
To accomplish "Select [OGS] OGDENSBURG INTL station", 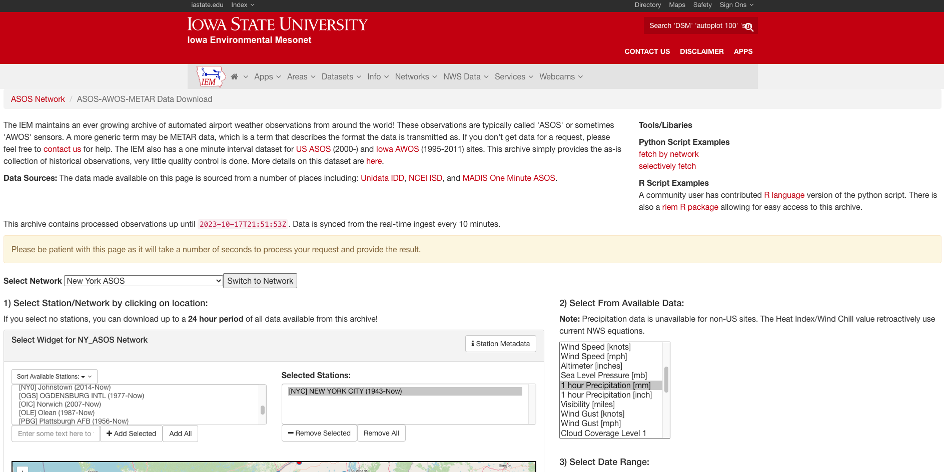I will point(136,396).
